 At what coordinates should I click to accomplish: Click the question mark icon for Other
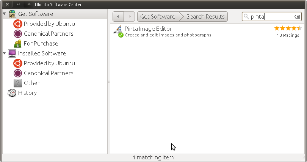17,83
